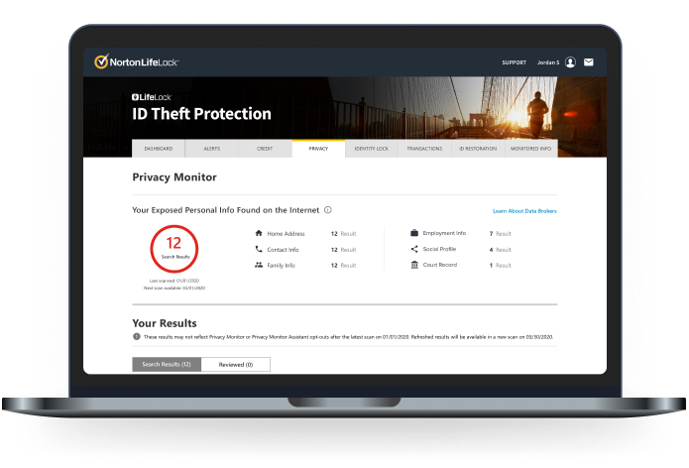Click the Court Record label
Screen dimensions: 689x468
[440, 265]
